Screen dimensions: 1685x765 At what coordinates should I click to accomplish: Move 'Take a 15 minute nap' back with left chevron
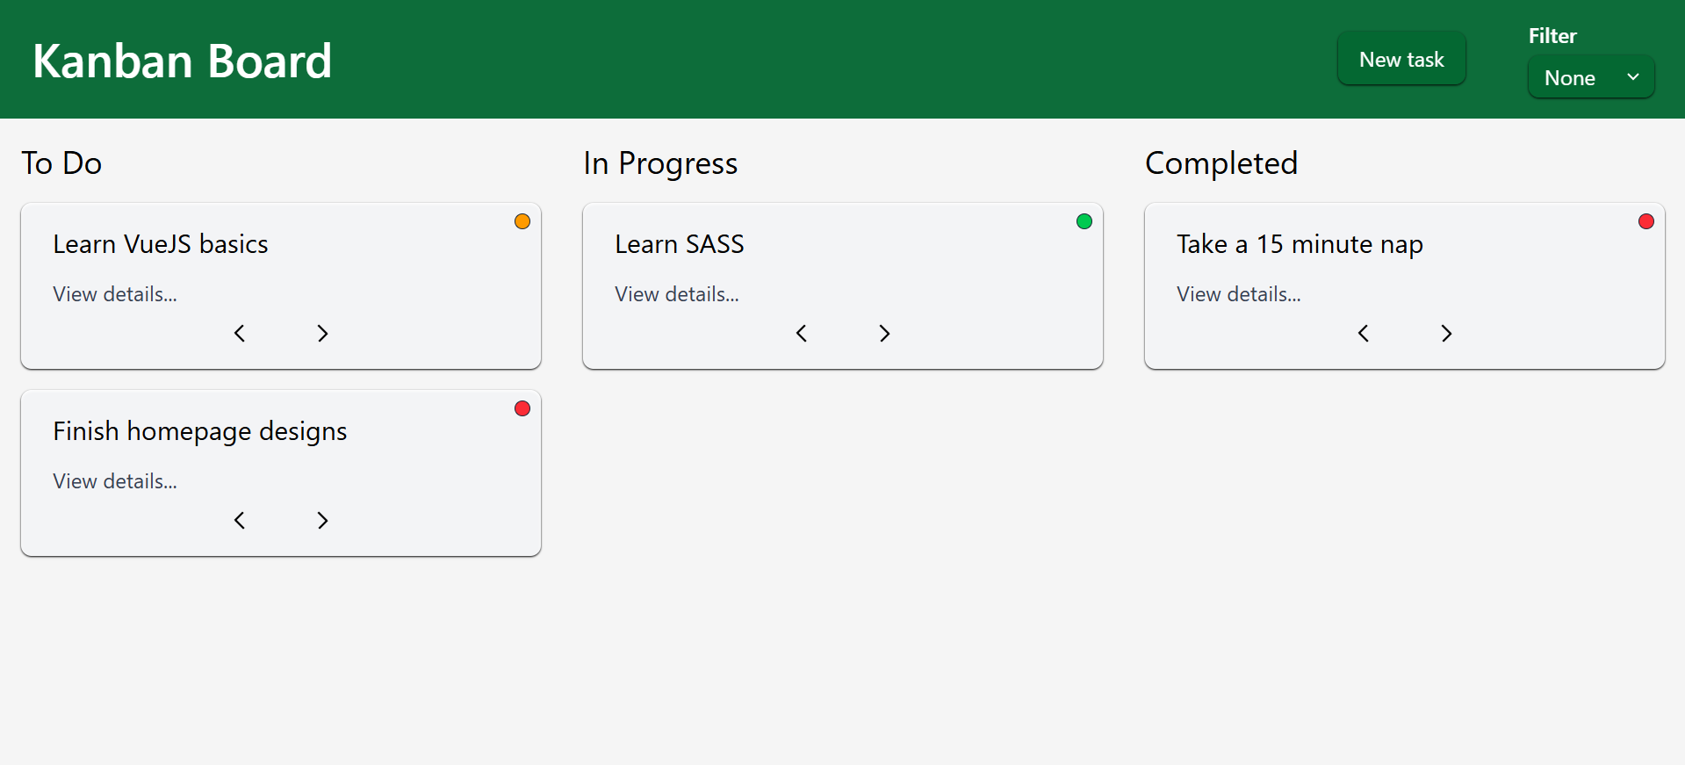pyautogui.click(x=1363, y=333)
